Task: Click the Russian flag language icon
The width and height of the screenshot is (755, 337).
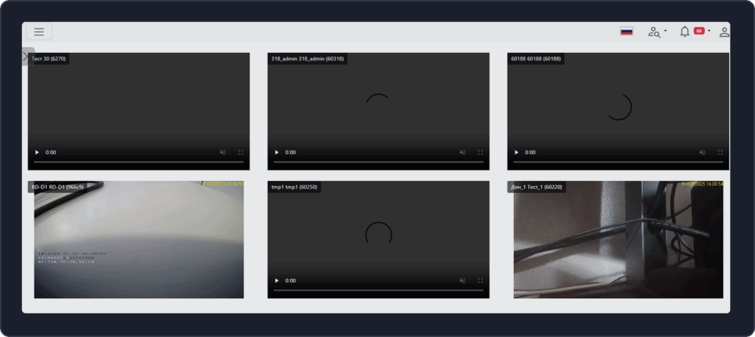Action: [x=627, y=32]
